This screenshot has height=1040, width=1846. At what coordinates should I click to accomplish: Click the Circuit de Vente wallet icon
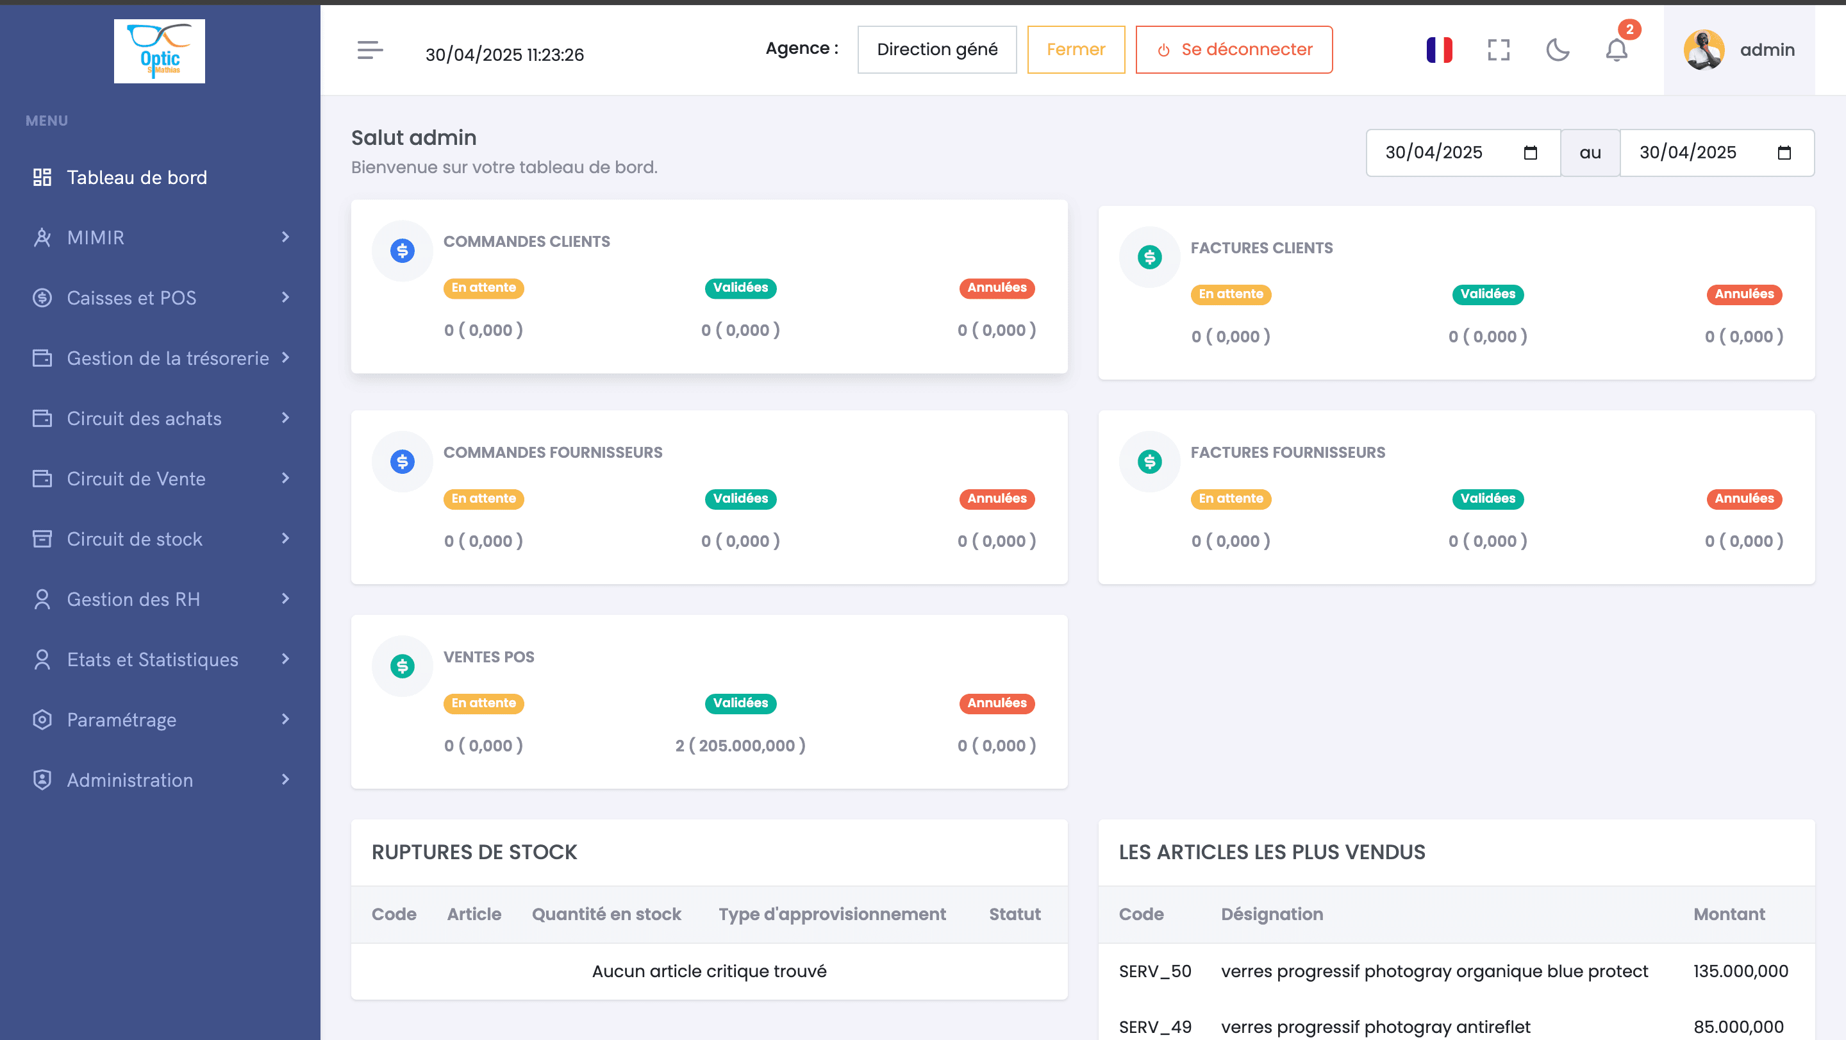click(42, 478)
